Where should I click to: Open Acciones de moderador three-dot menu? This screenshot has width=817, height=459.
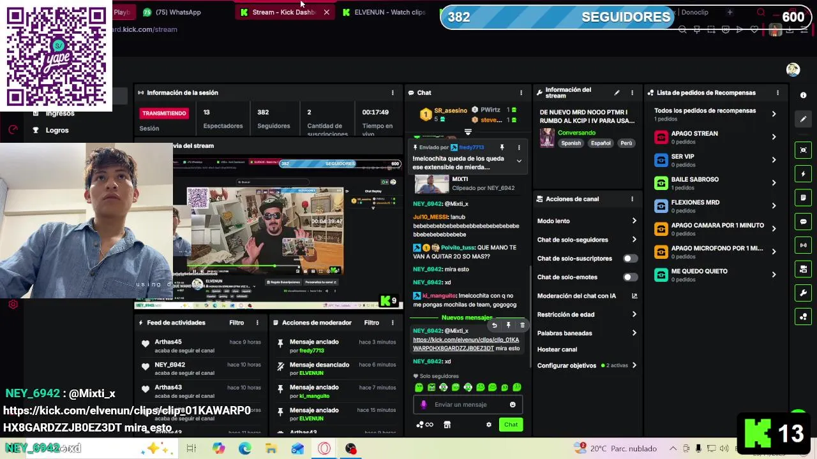[x=393, y=323]
